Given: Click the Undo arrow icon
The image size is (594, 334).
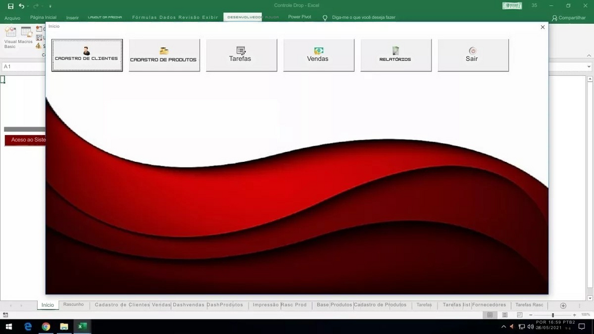Looking at the screenshot, I should (21, 6).
